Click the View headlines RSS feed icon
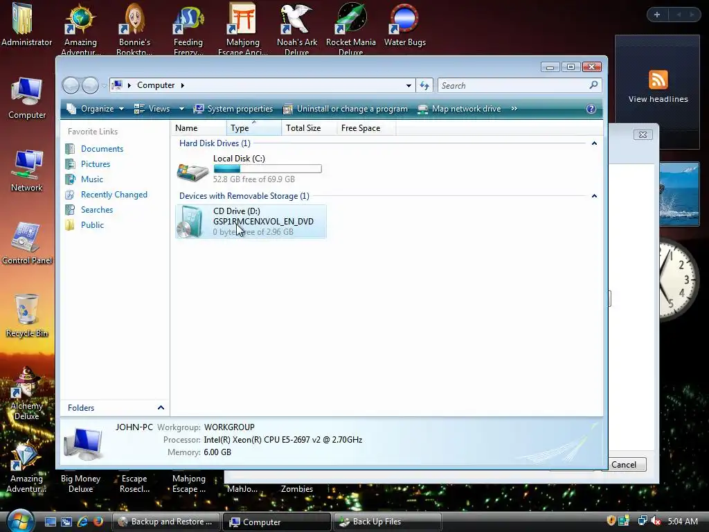This screenshot has height=532, width=709. [x=658, y=80]
